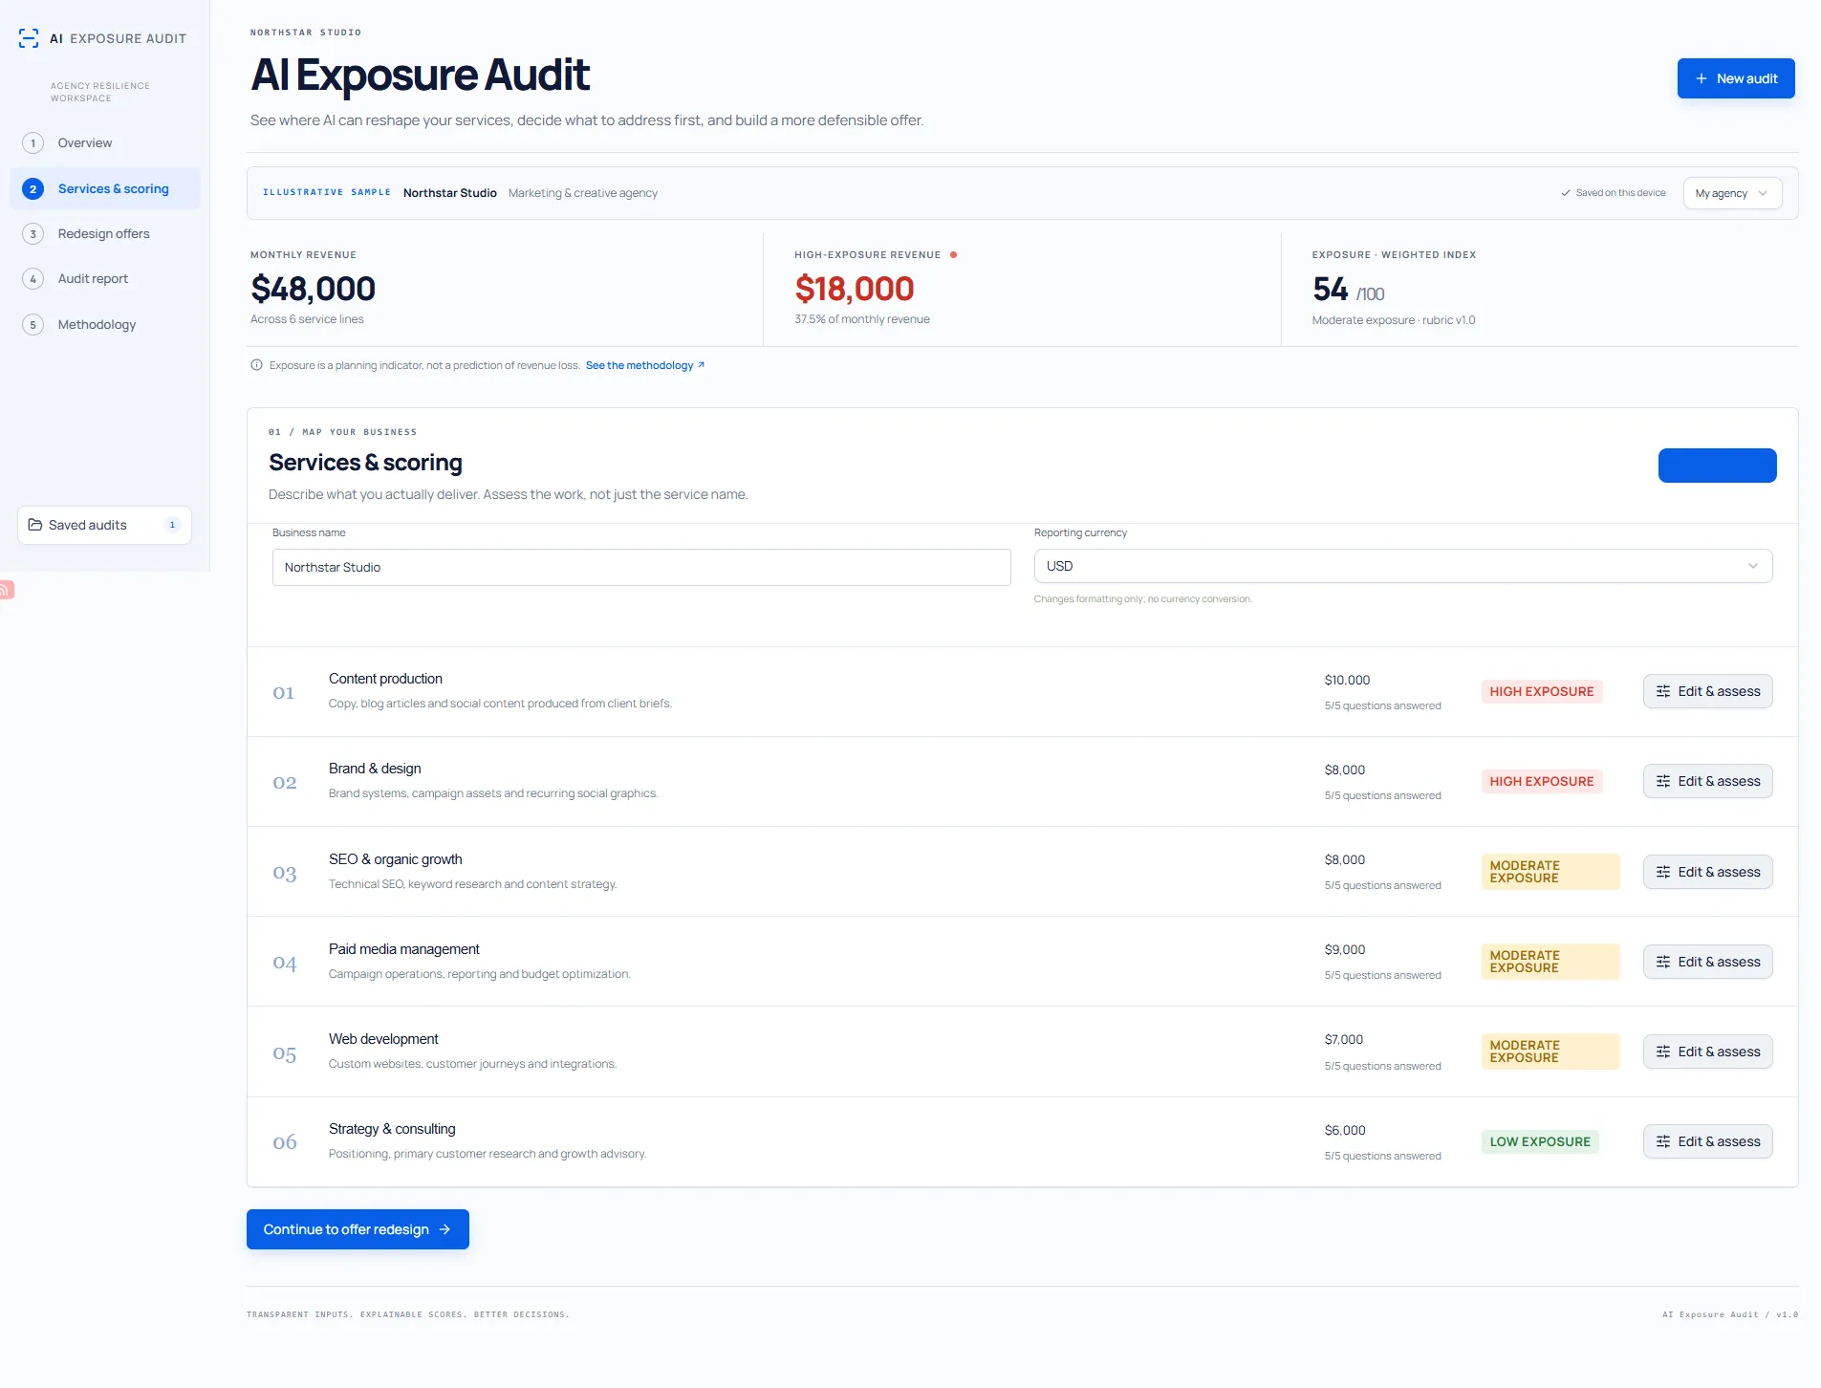Open the My agency dropdown

click(x=1732, y=193)
